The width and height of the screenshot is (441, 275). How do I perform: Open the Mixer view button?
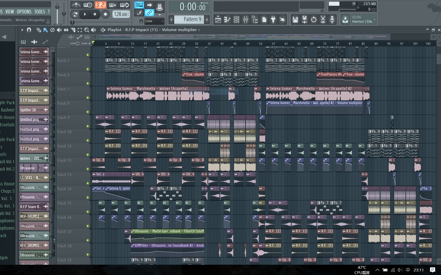[246, 20]
